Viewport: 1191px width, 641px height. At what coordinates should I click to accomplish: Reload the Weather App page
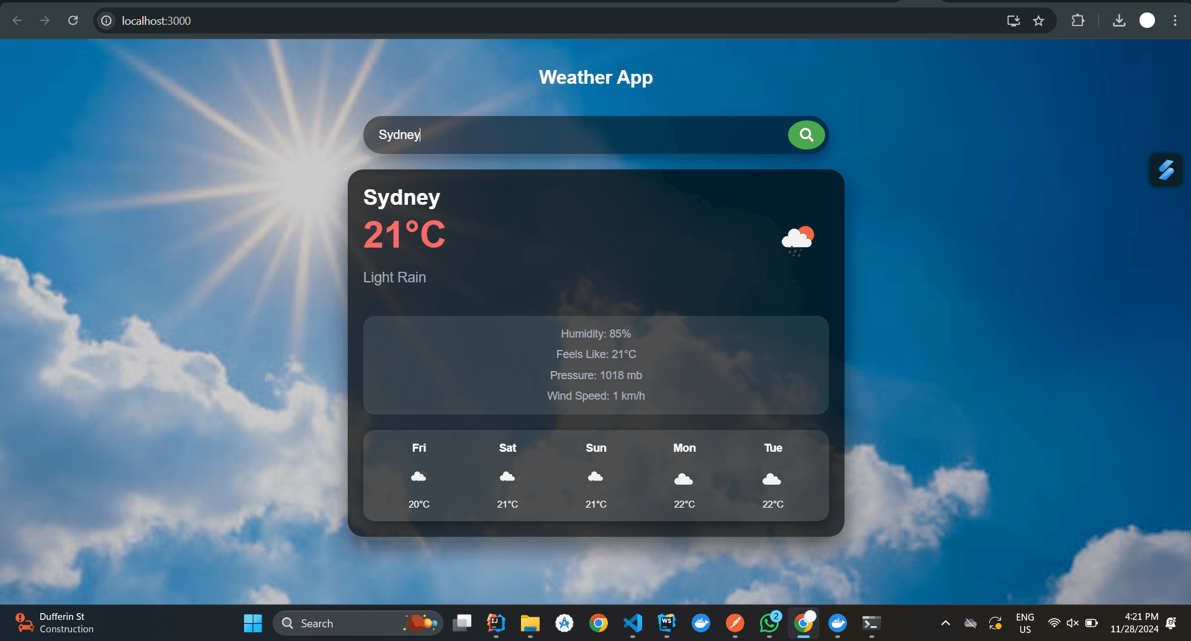point(73,20)
